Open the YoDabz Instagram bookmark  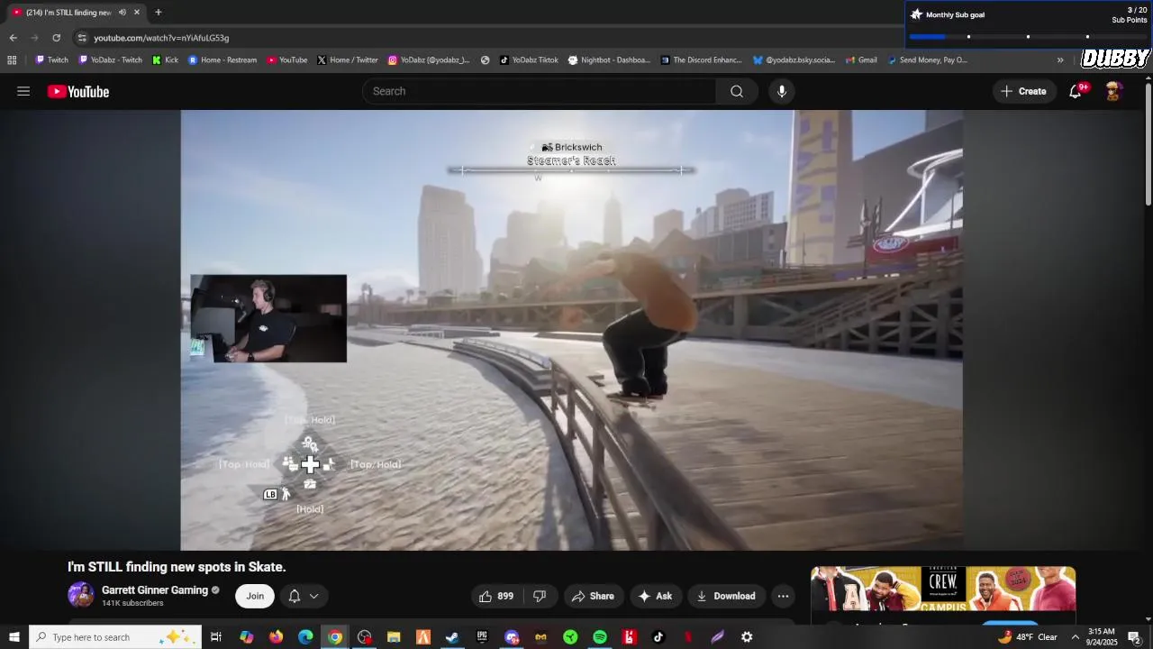[x=429, y=60]
